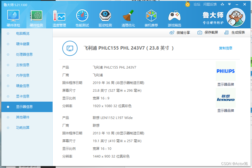Click the 显示器品牌 caption under the lenovo logo

click(x=226, y=111)
